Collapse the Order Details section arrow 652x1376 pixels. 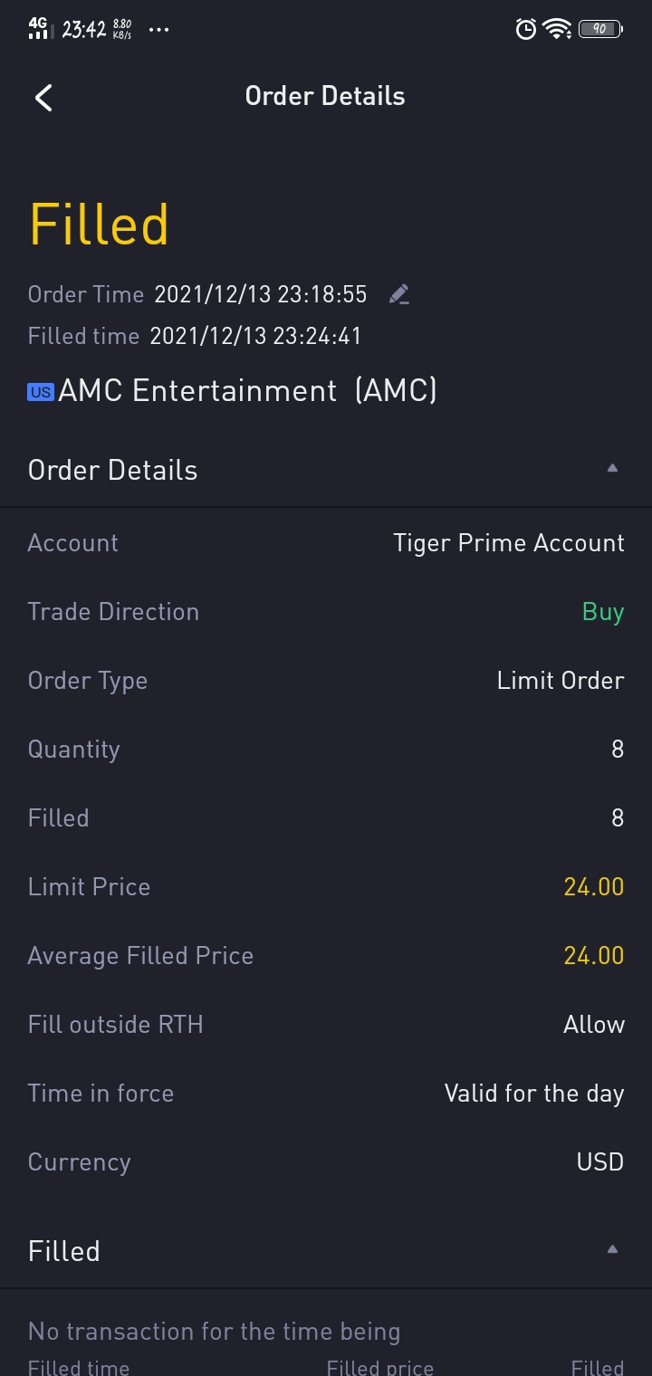[612, 468]
